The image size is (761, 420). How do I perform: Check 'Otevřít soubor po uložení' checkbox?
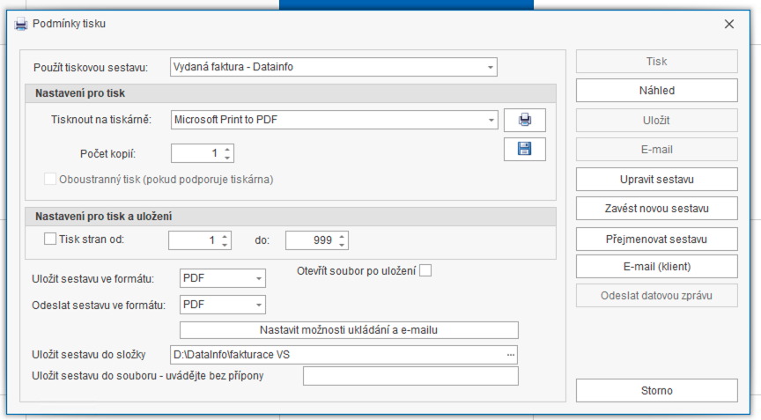[x=425, y=271]
